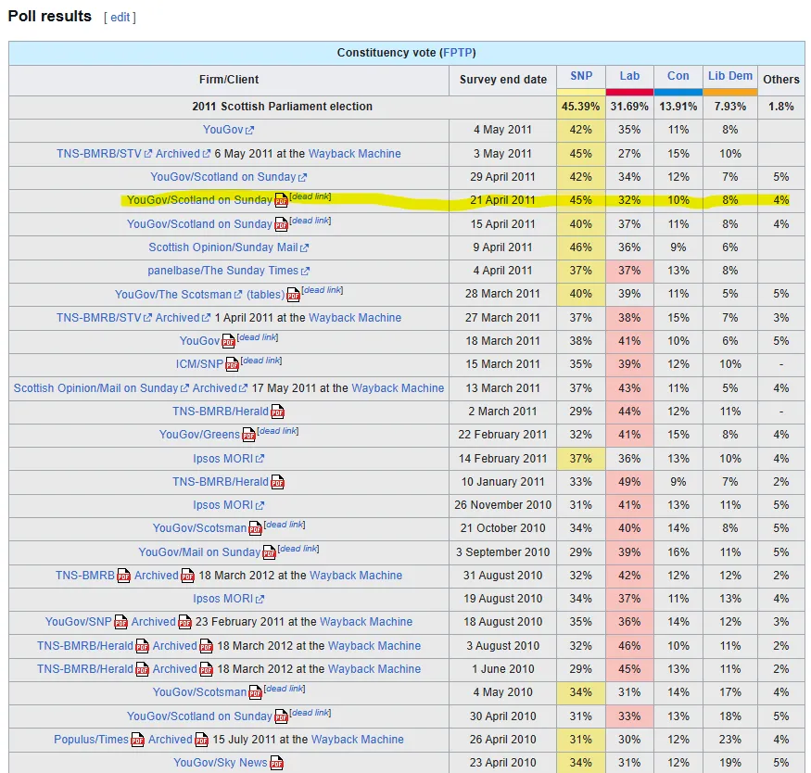Viewport: 811px width, 773px height.
Task: Click PDF icon for YouGov/Scotsman 4 May 2010 row
Action: (255, 692)
